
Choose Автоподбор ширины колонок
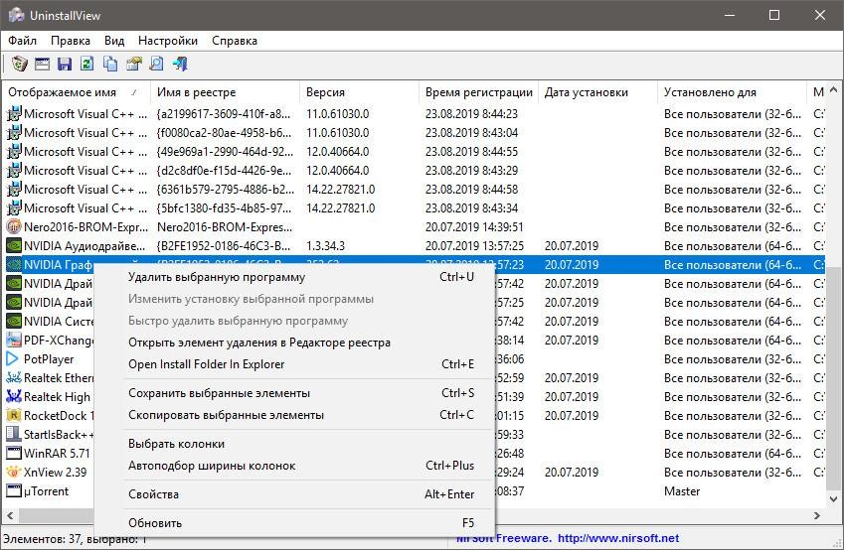[x=294, y=466]
